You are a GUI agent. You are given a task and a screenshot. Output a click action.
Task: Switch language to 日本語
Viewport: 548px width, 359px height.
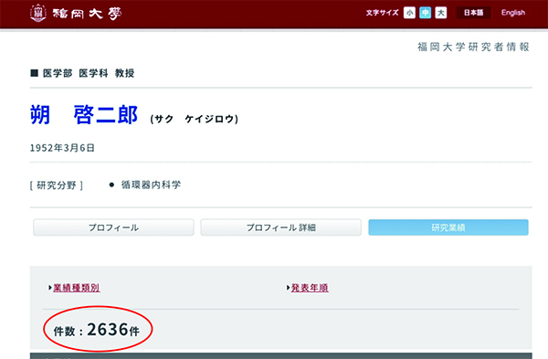pyautogui.click(x=473, y=13)
